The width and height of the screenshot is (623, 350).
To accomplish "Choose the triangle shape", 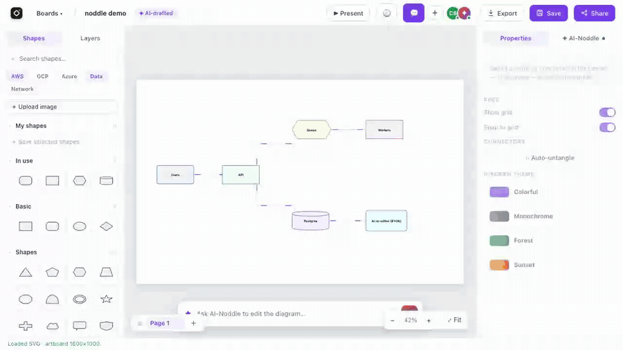I will (x=26, y=273).
